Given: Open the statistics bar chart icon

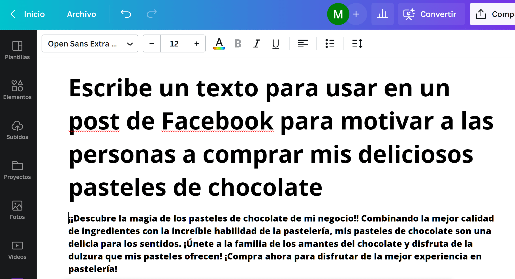Looking at the screenshot, I should [382, 14].
